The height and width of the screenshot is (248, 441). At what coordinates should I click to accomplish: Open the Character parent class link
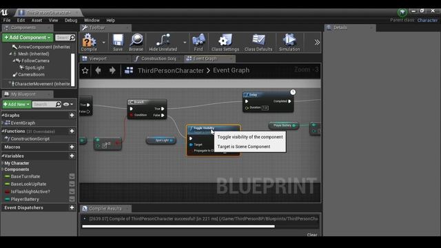[x=427, y=20]
